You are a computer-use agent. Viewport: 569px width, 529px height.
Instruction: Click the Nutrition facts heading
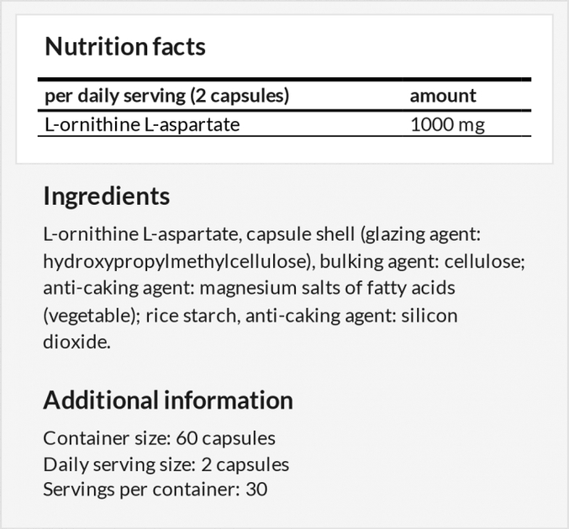pos(125,46)
